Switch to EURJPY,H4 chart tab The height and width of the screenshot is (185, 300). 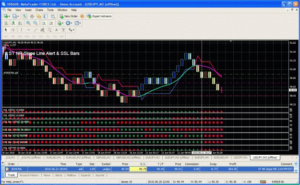[202, 158]
